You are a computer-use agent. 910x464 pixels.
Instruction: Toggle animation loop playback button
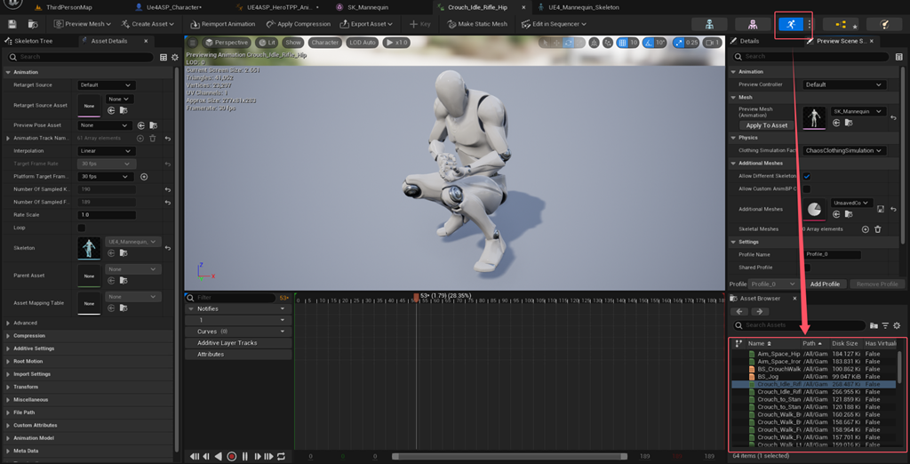point(282,457)
